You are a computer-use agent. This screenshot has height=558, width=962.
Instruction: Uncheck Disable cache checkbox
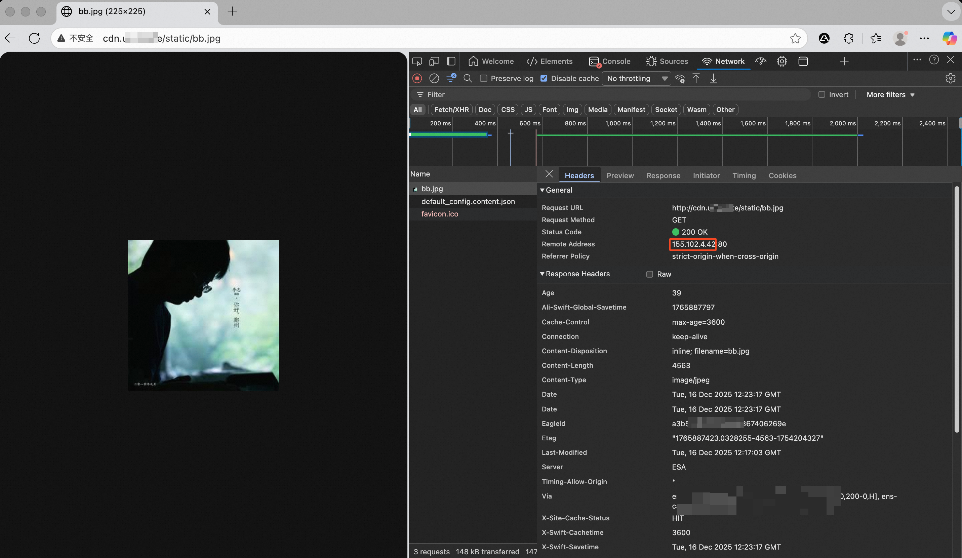544,78
